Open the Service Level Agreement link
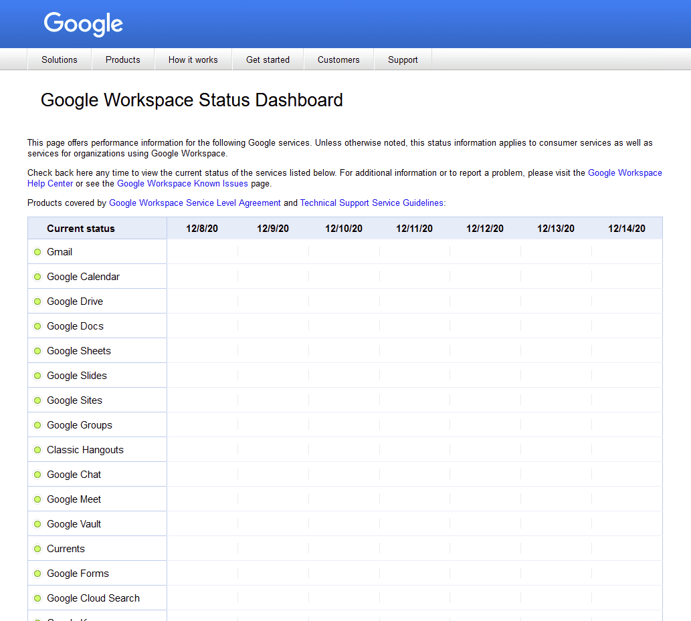Screen dimensions: 691x621 pyautogui.click(x=195, y=203)
